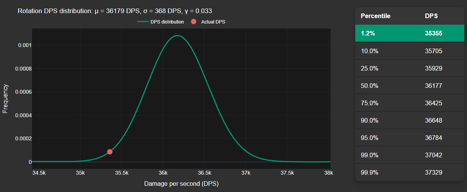
Task: Click the 37042 DPS value
Action: coord(433,155)
